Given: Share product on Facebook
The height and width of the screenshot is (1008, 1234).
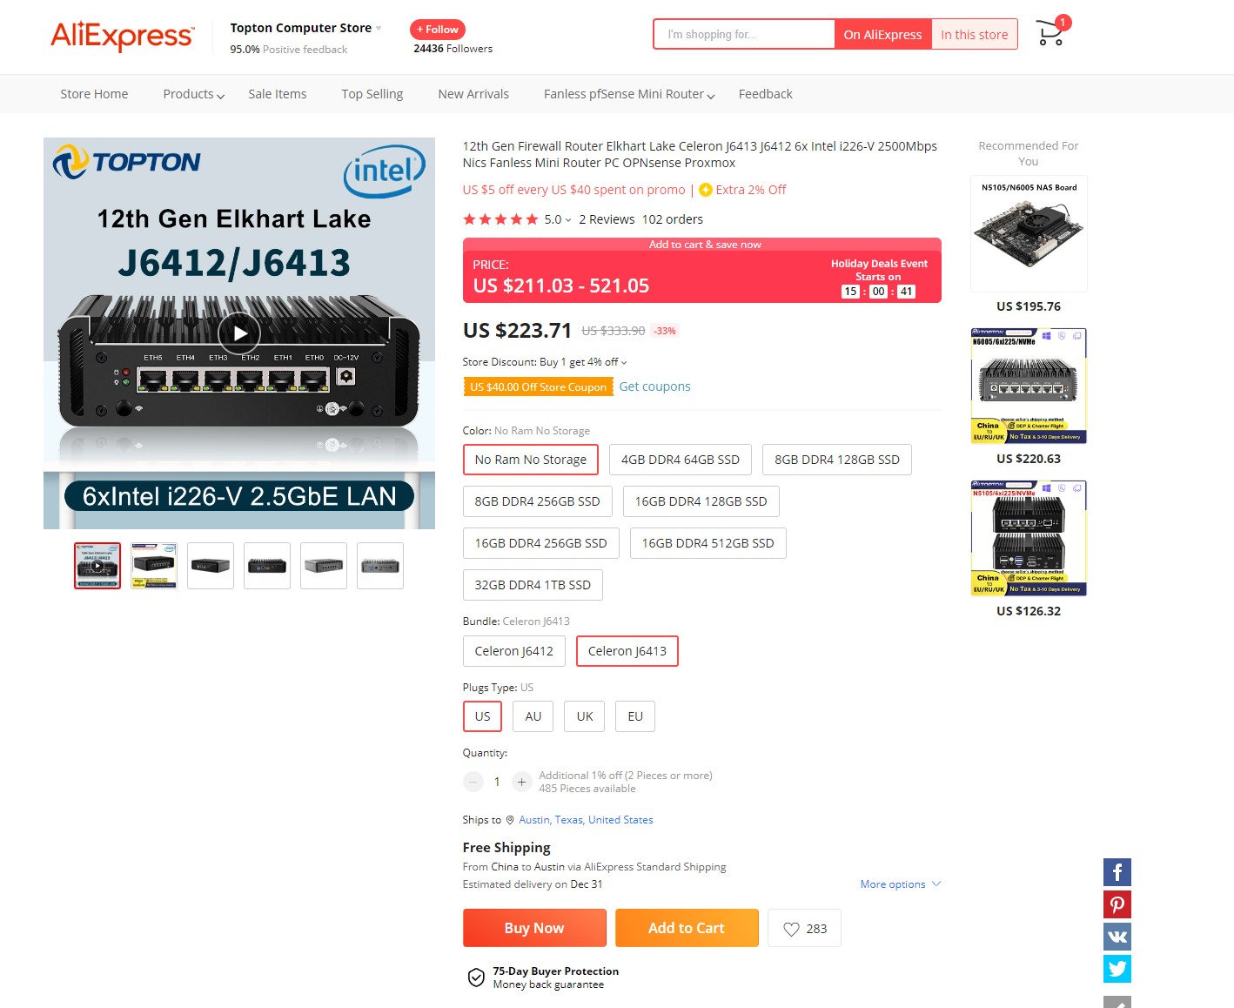Looking at the screenshot, I should pyautogui.click(x=1117, y=872).
